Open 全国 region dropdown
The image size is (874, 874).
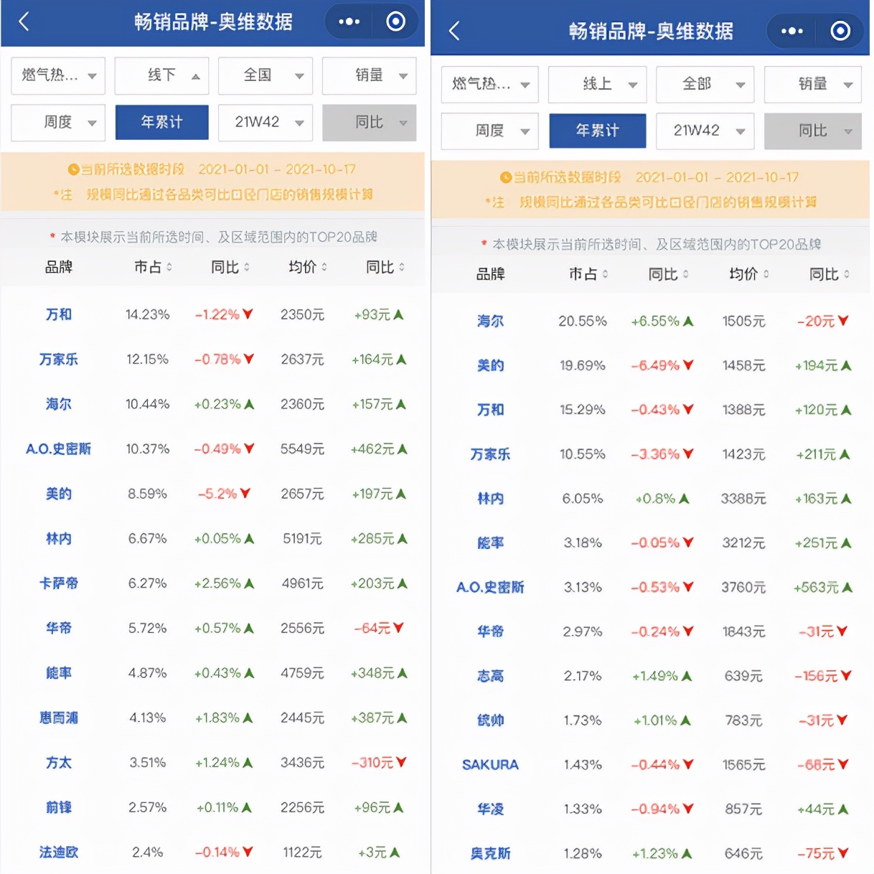click(x=266, y=75)
